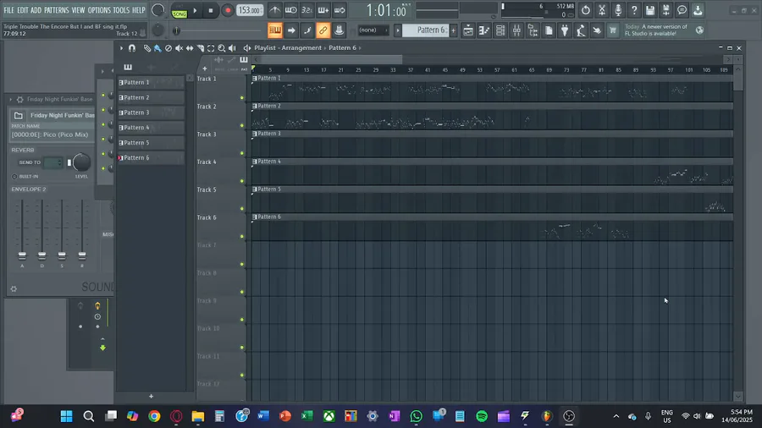The width and height of the screenshot is (762, 428).
Task: Select the Delete tool in Playlist toolbar
Action: (168, 48)
